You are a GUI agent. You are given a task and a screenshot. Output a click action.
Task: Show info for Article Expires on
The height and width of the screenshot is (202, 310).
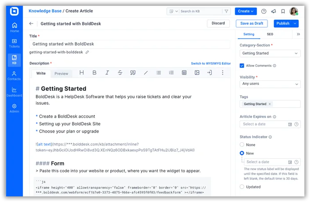click(275, 117)
